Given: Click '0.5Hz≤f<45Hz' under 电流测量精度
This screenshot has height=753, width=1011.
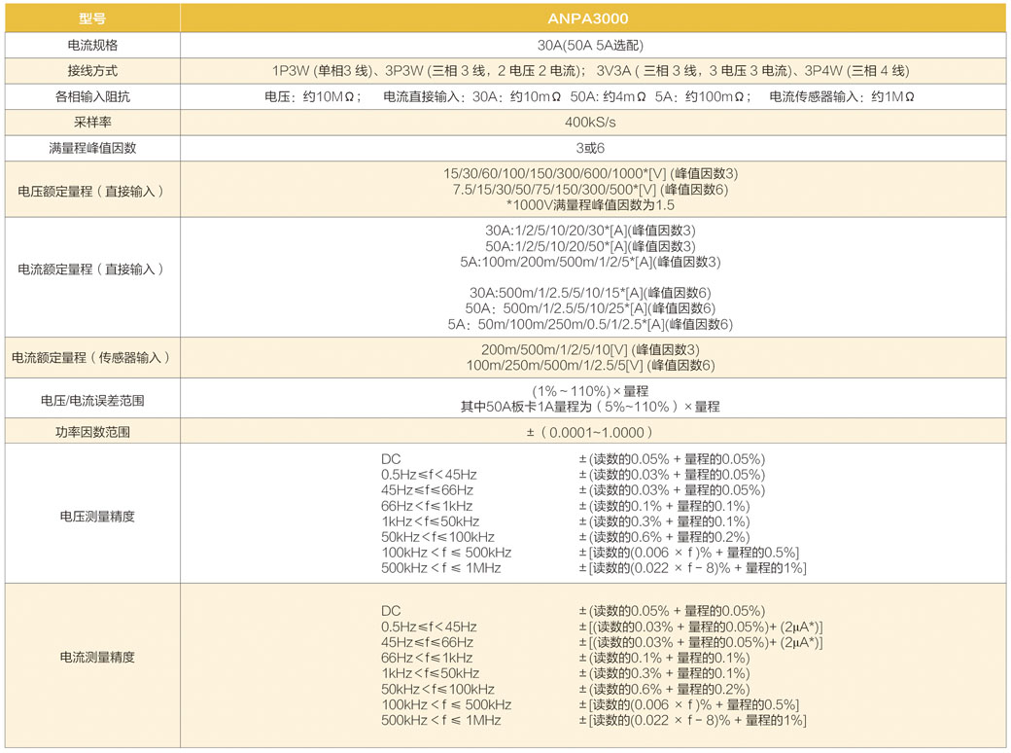Looking at the screenshot, I should [429, 627].
